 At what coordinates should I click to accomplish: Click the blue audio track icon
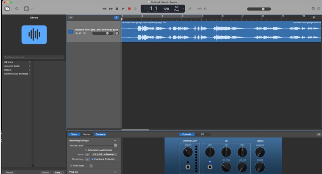click(x=71, y=32)
